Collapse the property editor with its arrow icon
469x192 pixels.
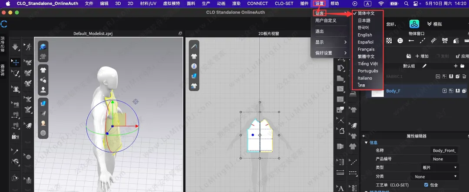(363, 136)
